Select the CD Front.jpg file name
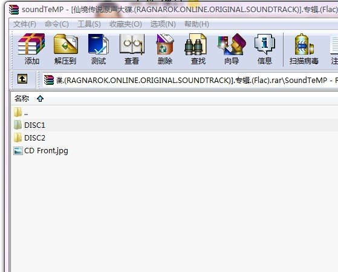 (x=46, y=151)
